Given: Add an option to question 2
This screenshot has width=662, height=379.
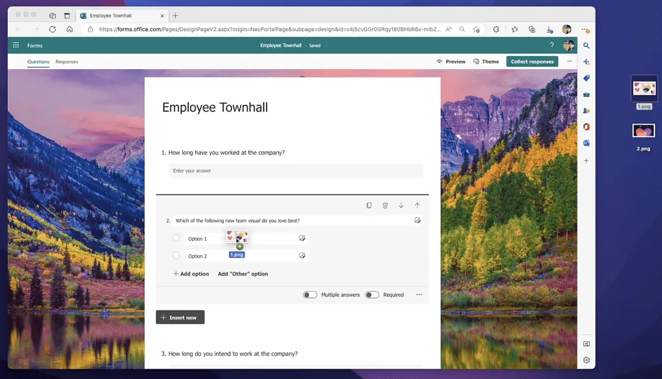Looking at the screenshot, I should (190, 274).
